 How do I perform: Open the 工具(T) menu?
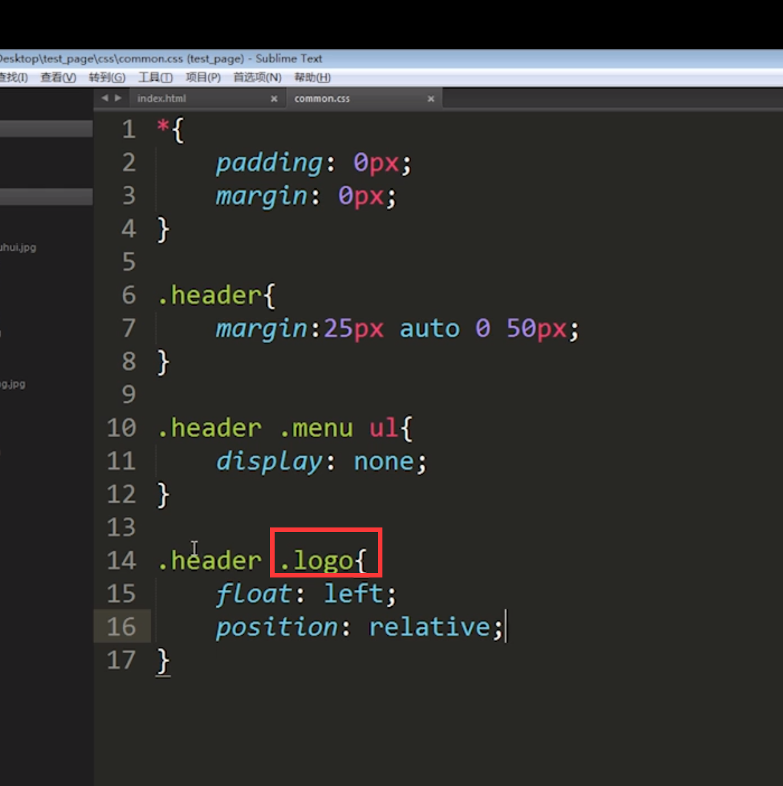[x=155, y=78]
